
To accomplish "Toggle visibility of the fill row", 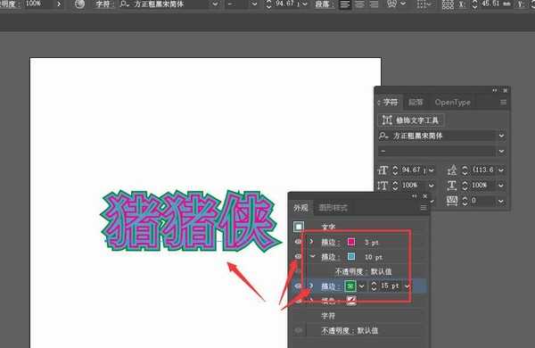I will pos(298,301).
